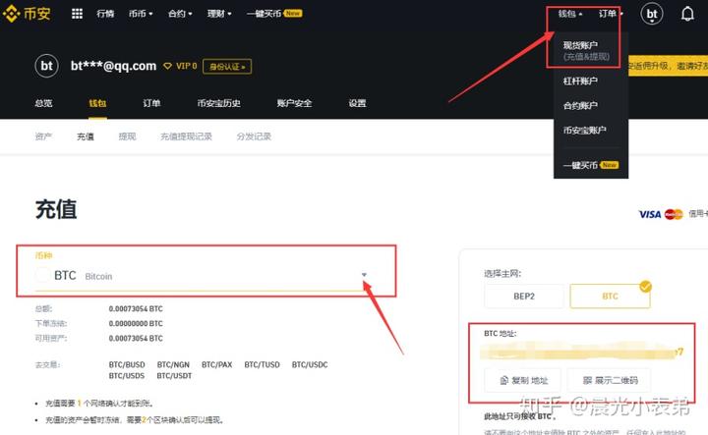The height and width of the screenshot is (435, 708).
Task: Click the 身份认证 verification button
Action: point(226,66)
